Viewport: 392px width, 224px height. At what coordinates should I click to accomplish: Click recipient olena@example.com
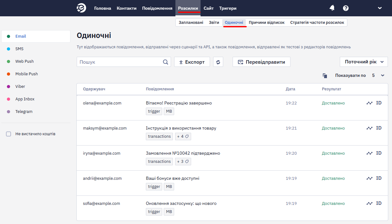click(102, 103)
